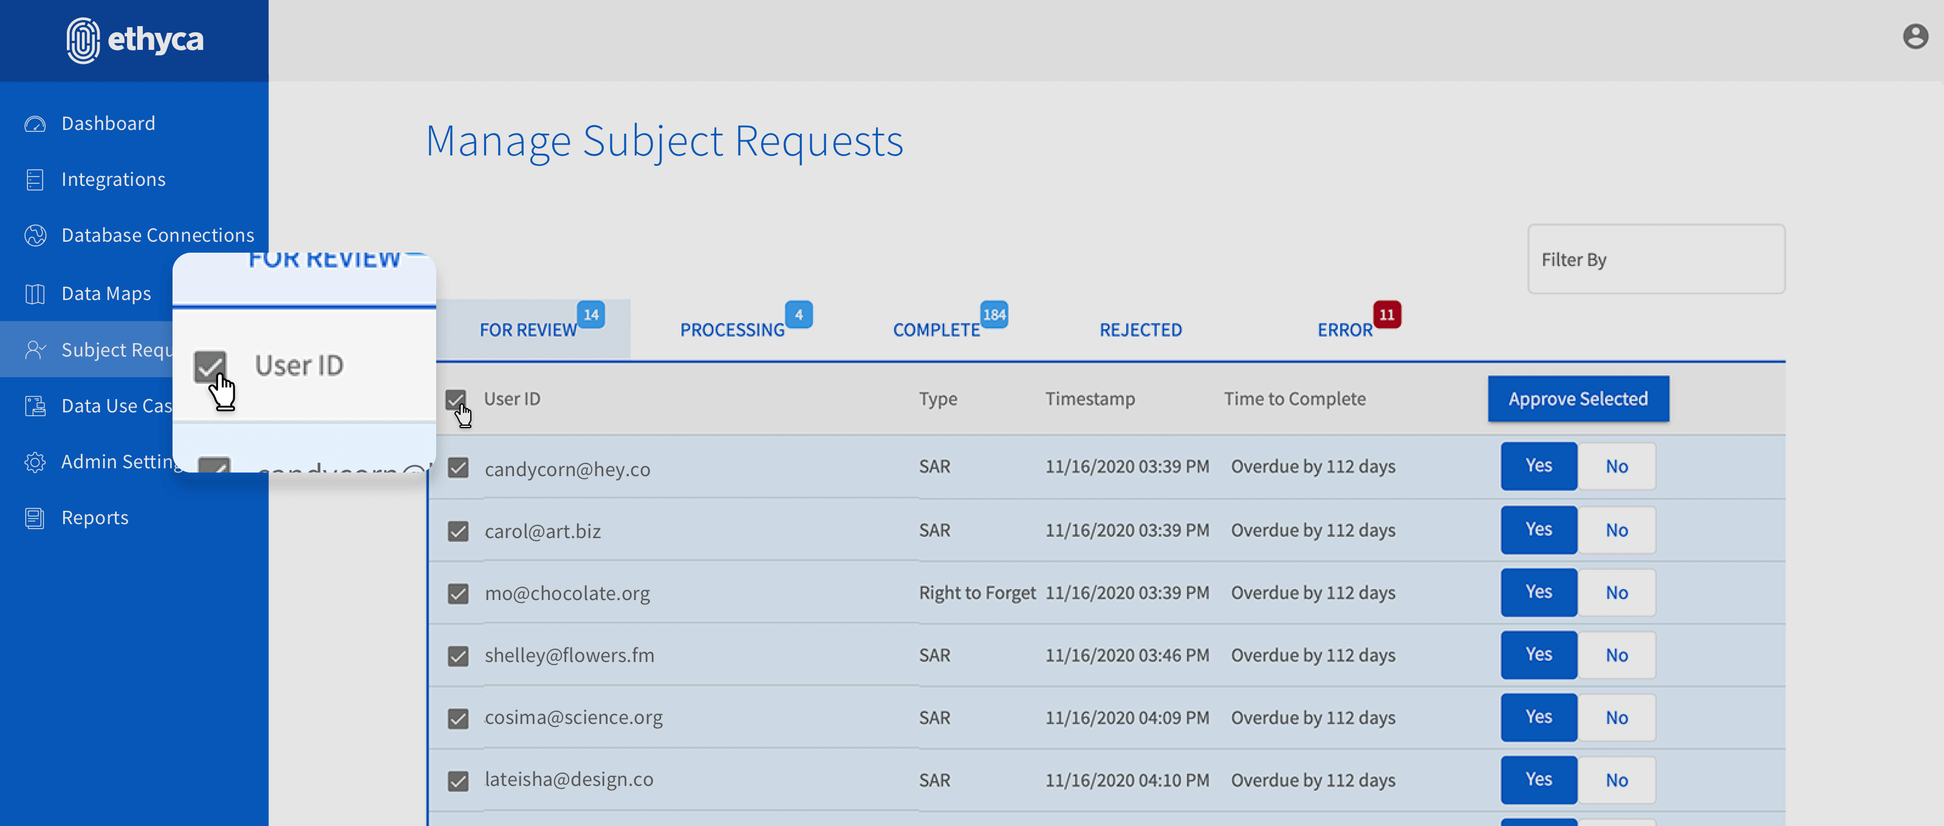Click the Reports document icon

[x=35, y=517]
